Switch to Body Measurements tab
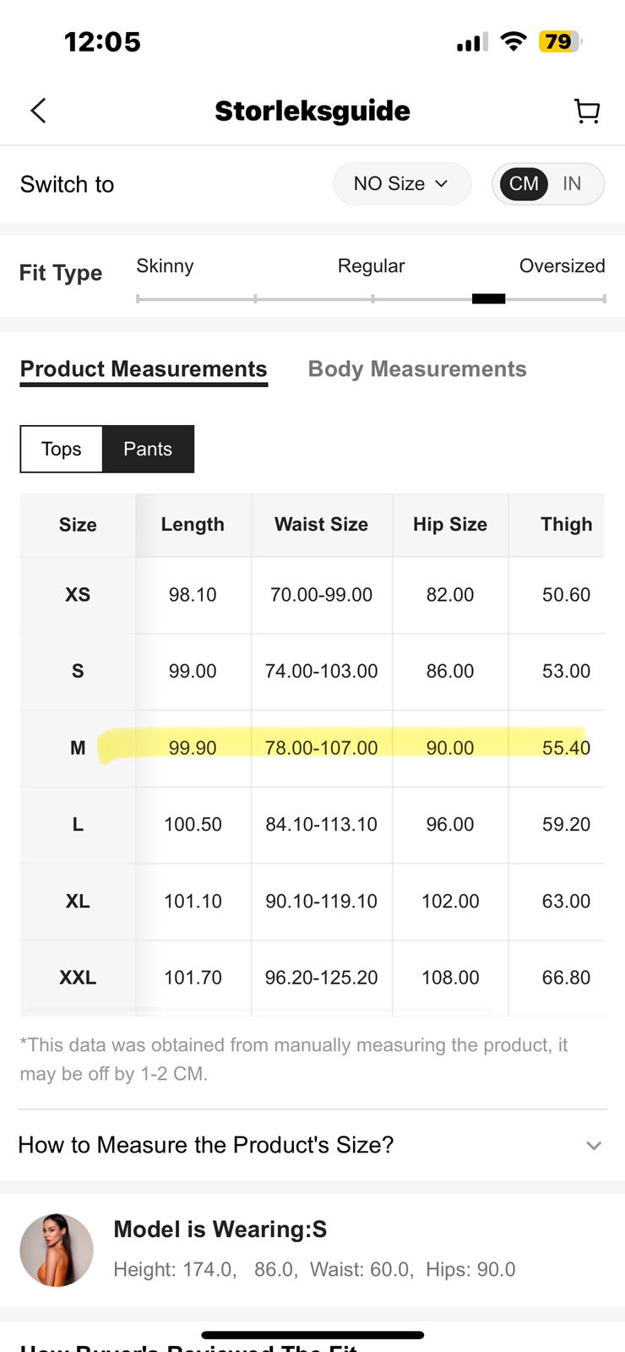Viewport: 625px width, 1352px height. (417, 369)
